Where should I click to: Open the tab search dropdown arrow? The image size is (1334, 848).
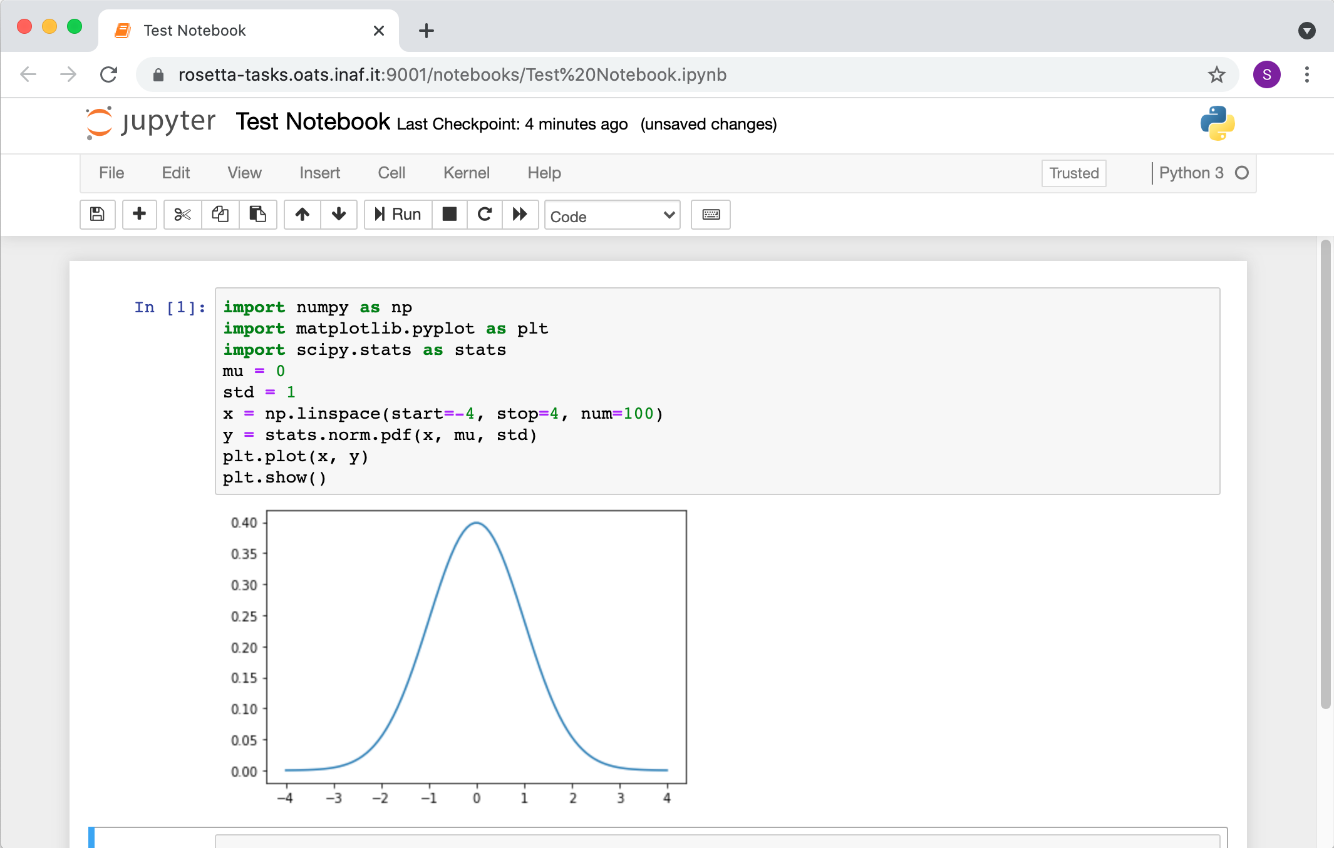coord(1306,31)
